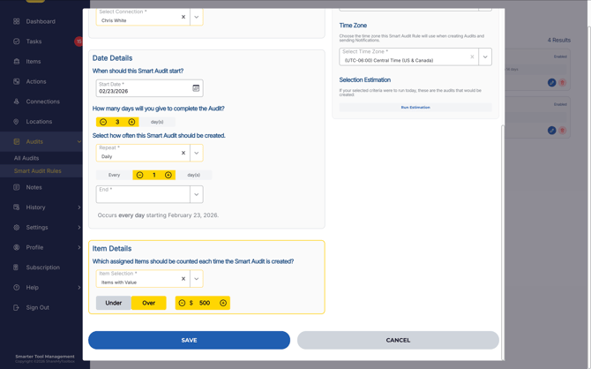Decrease days to complete the Audit
This screenshot has height=369, width=591.
pos(103,122)
